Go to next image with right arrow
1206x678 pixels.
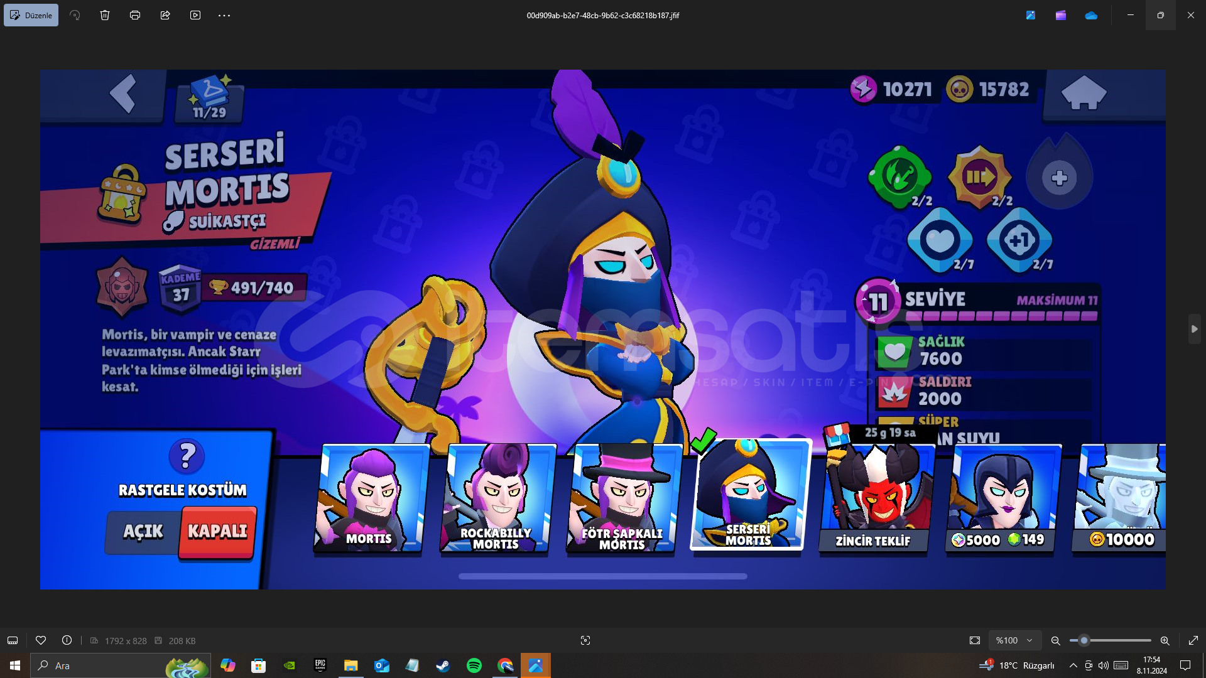1194,329
